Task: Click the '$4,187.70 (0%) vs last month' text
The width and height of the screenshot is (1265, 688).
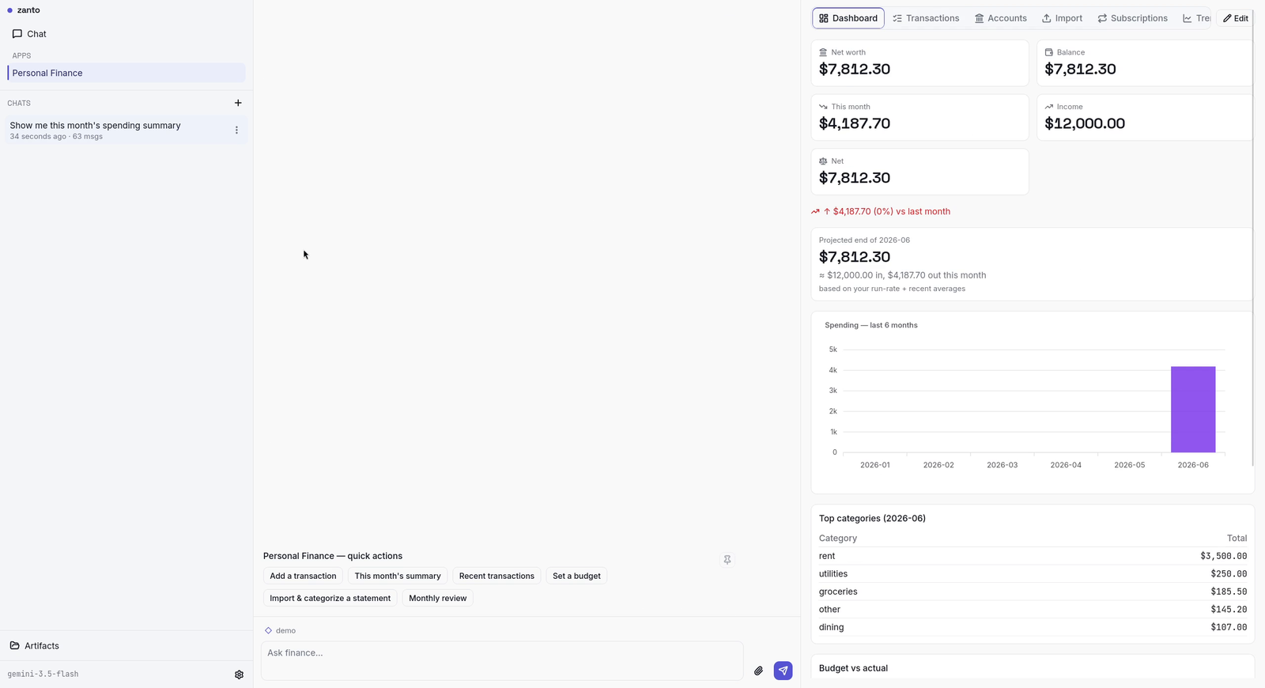Action: (892, 212)
